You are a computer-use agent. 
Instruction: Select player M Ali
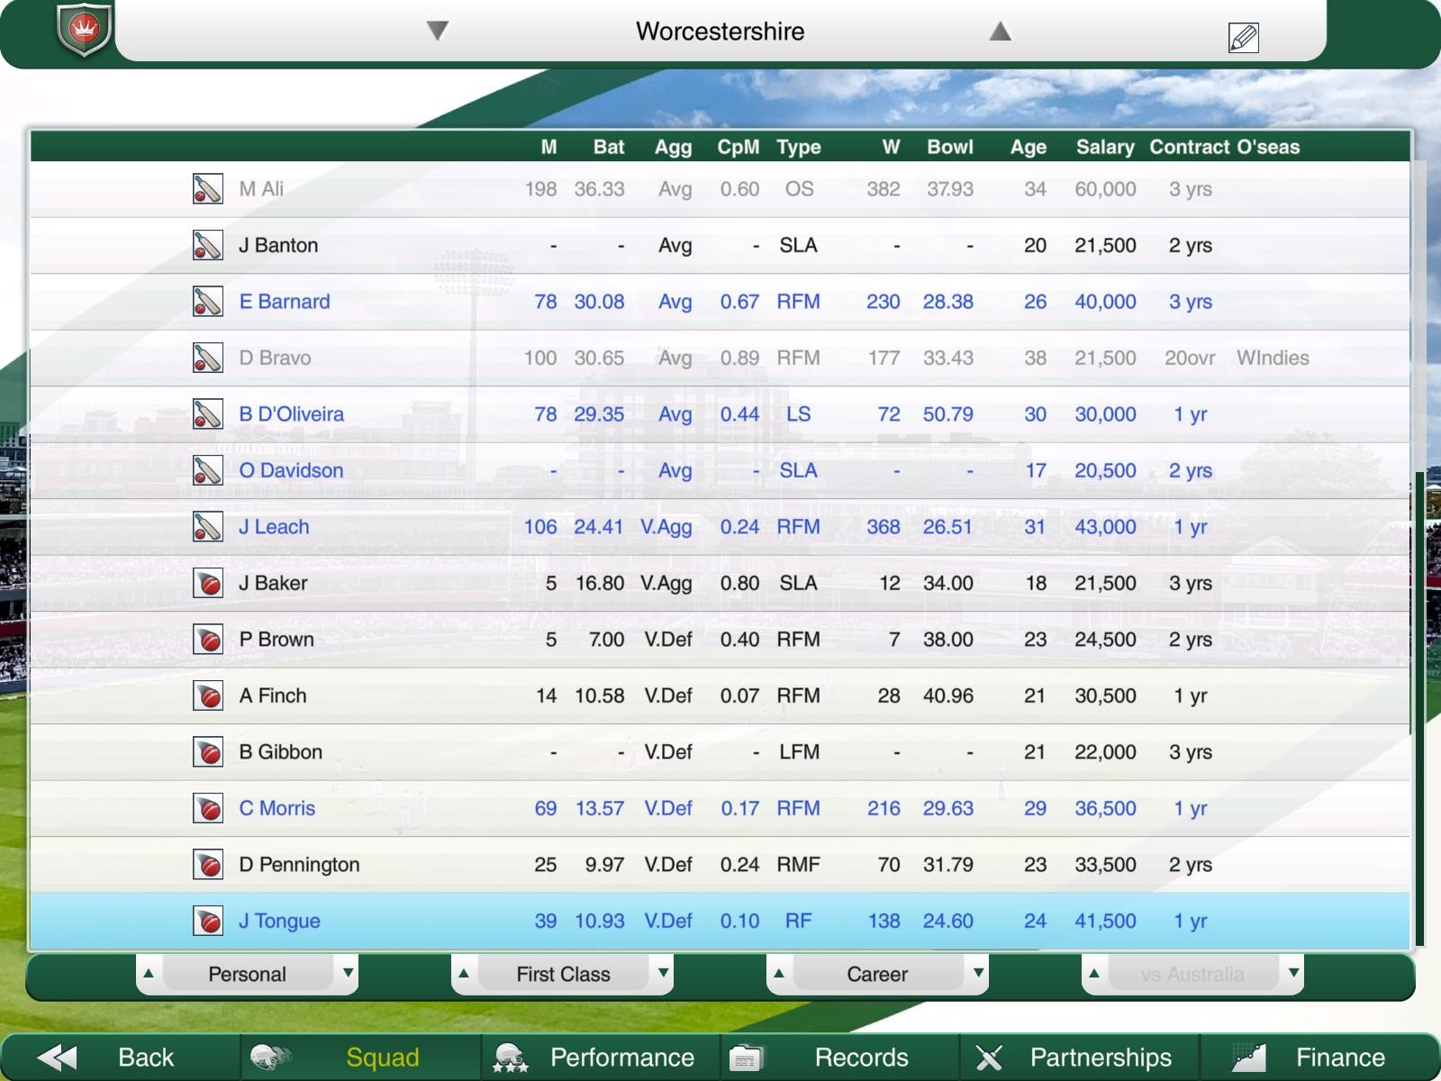(720, 189)
